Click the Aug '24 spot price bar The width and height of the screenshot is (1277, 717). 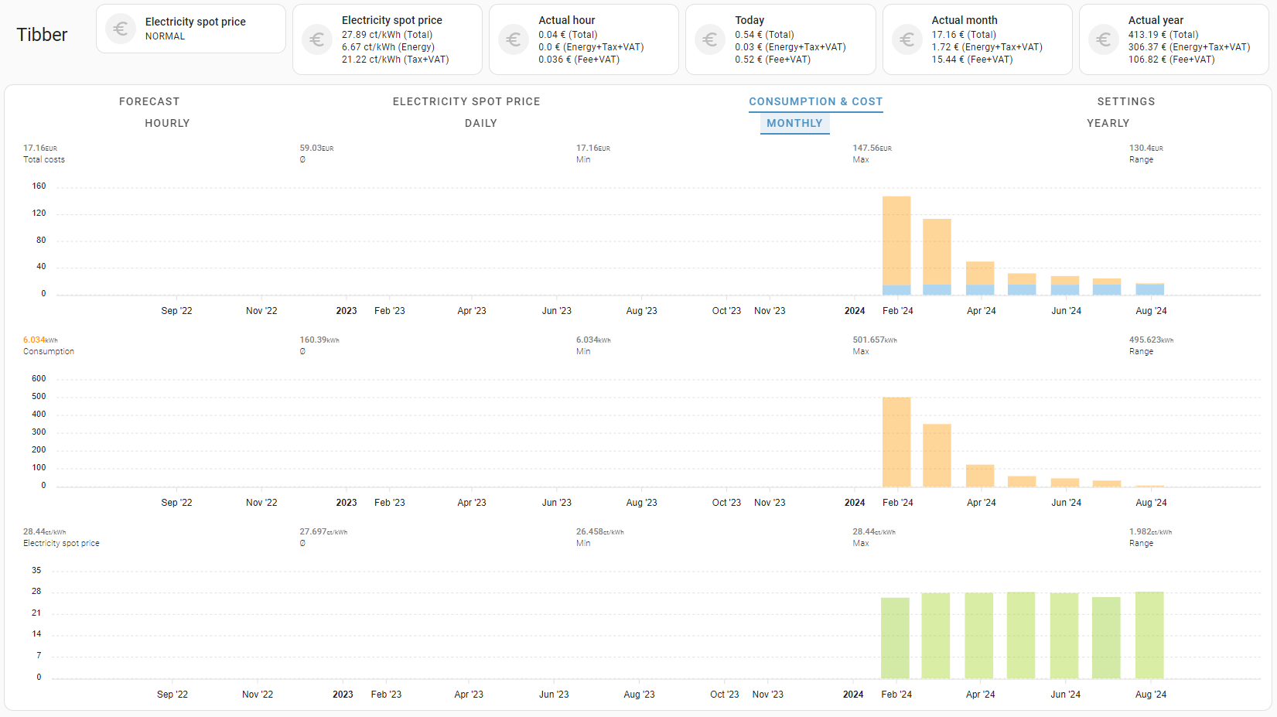[x=1149, y=635]
